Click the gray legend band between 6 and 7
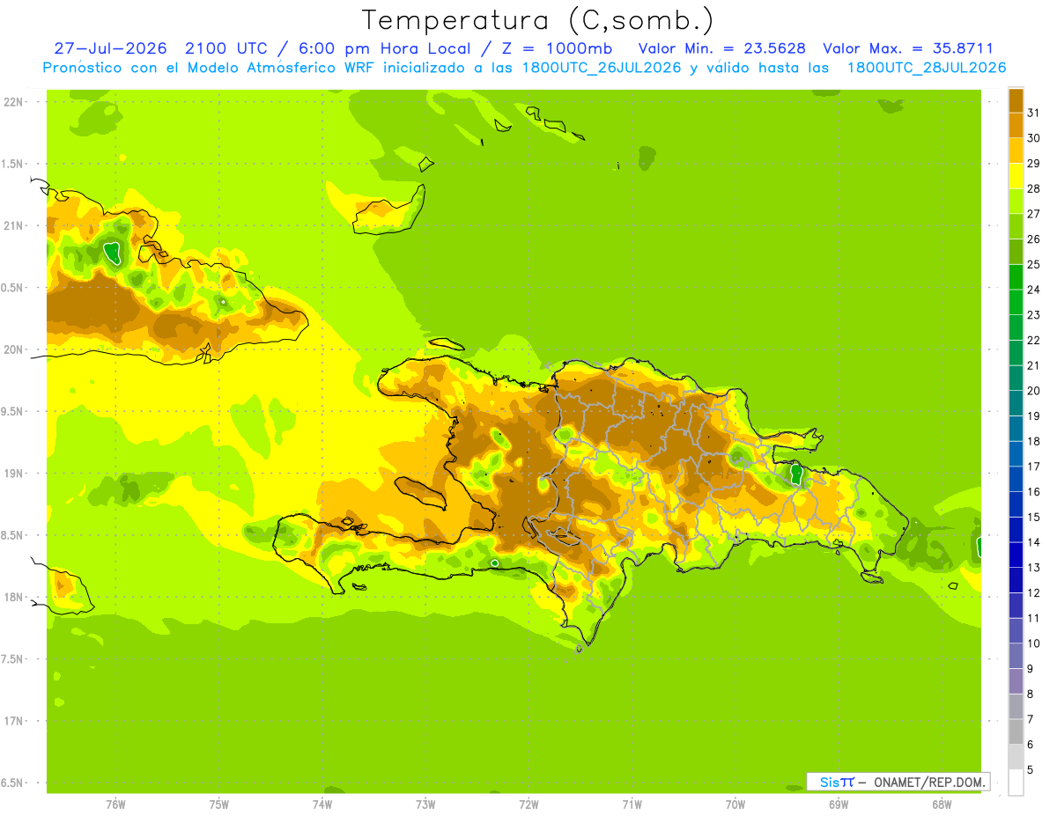1057x816 pixels. (x=1016, y=731)
